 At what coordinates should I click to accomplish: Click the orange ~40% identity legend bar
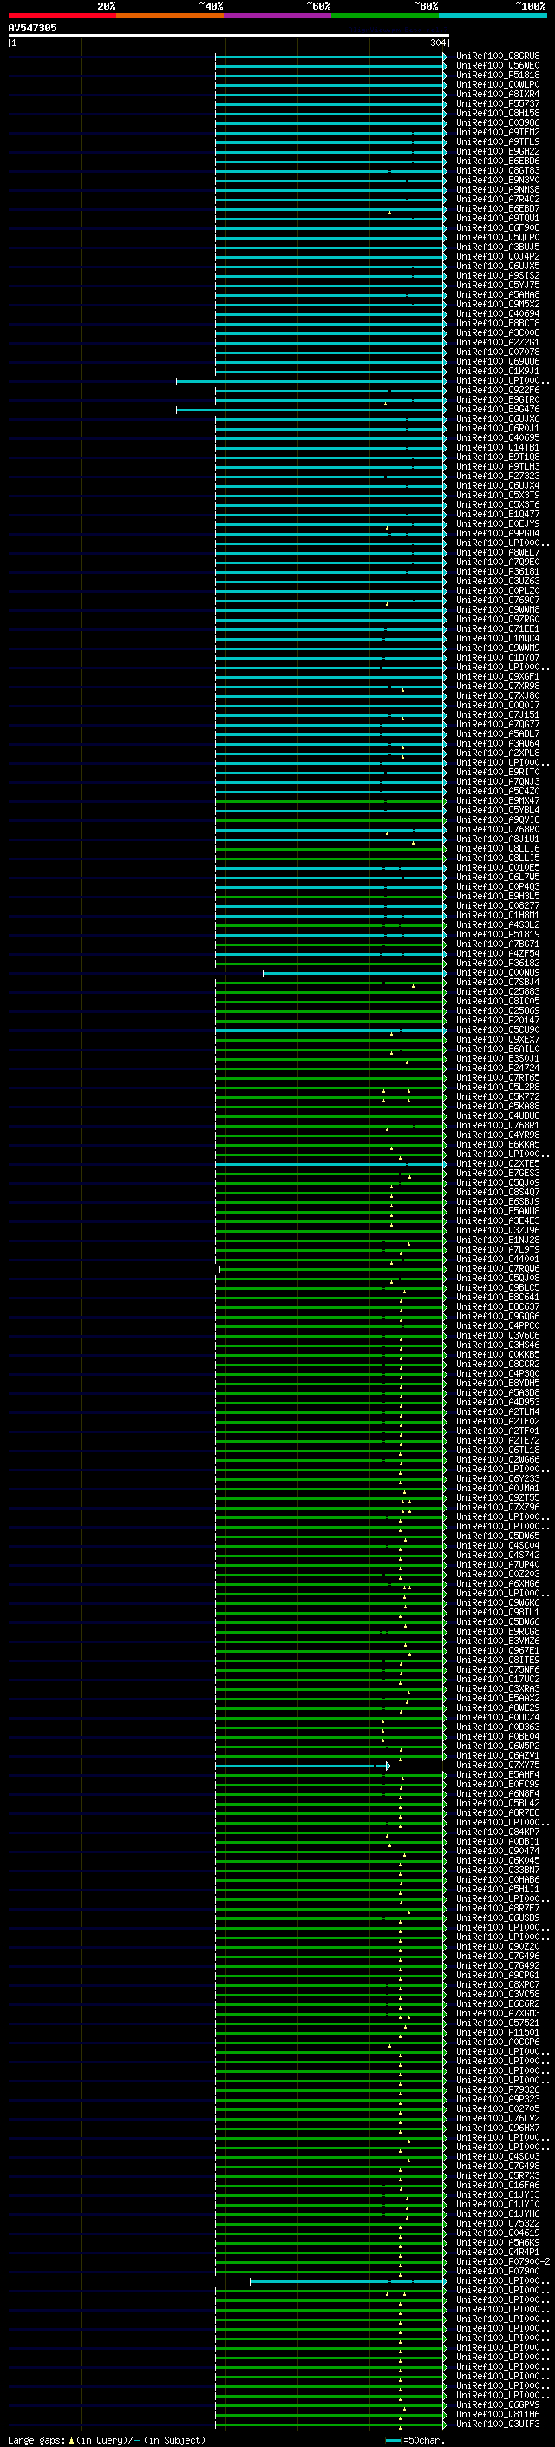point(170,16)
